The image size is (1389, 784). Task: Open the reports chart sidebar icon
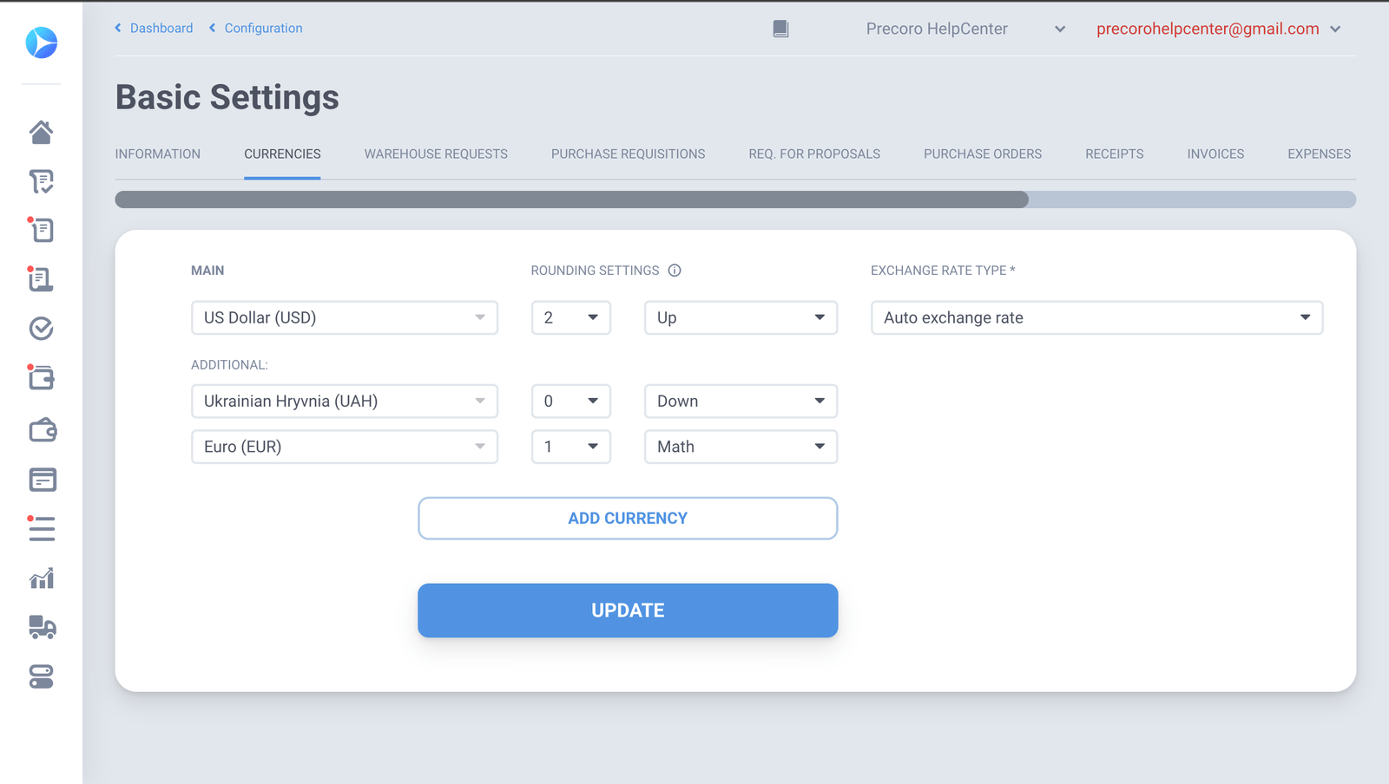point(42,578)
